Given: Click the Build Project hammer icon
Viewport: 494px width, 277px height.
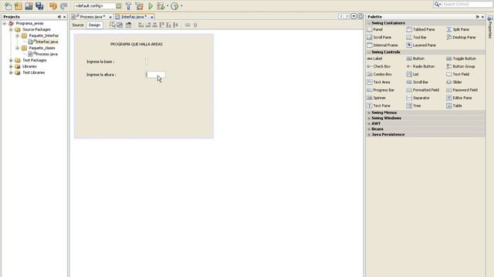Looking at the screenshot, I should [x=129, y=5].
